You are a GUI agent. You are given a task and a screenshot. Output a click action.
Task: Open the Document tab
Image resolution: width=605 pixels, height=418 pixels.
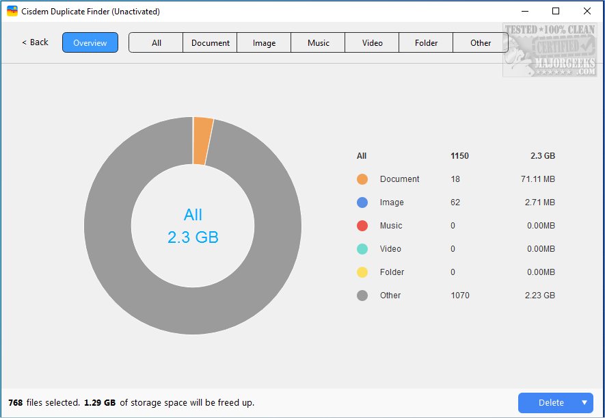click(x=211, y=42)
